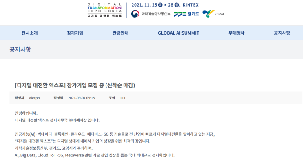Click the 경기도 logo

click(x=186, y=14)
